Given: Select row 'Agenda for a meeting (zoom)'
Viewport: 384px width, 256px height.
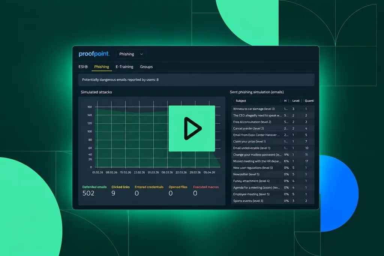Looking at the screenshot, I should 273,188.
